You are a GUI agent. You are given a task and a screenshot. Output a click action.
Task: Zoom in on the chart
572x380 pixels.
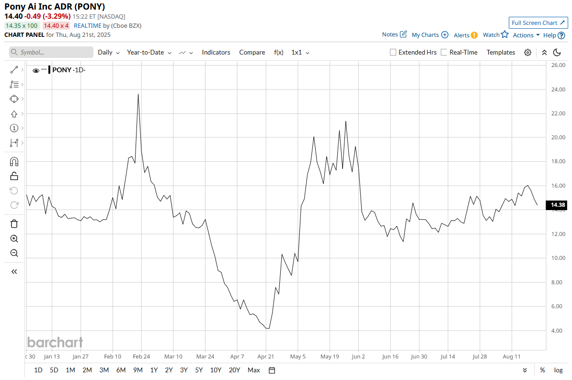14,239
